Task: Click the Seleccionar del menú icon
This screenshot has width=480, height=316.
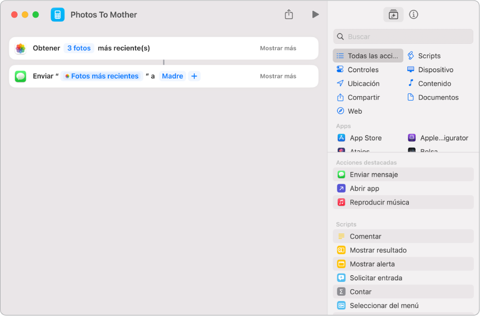Action: (x=341, y=306)
